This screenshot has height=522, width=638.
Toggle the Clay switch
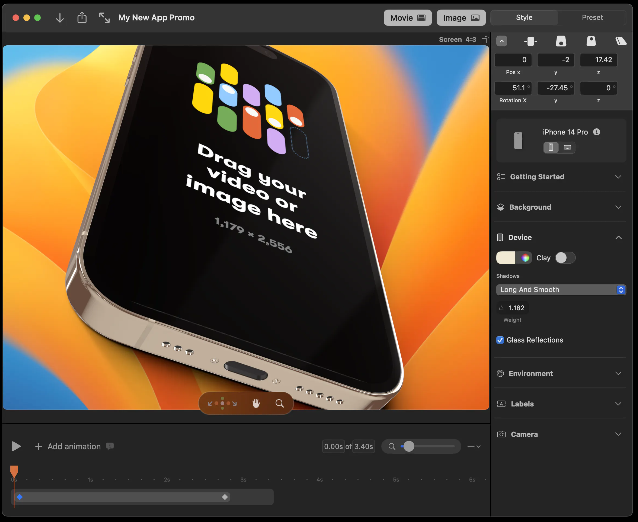coord(565,258)
